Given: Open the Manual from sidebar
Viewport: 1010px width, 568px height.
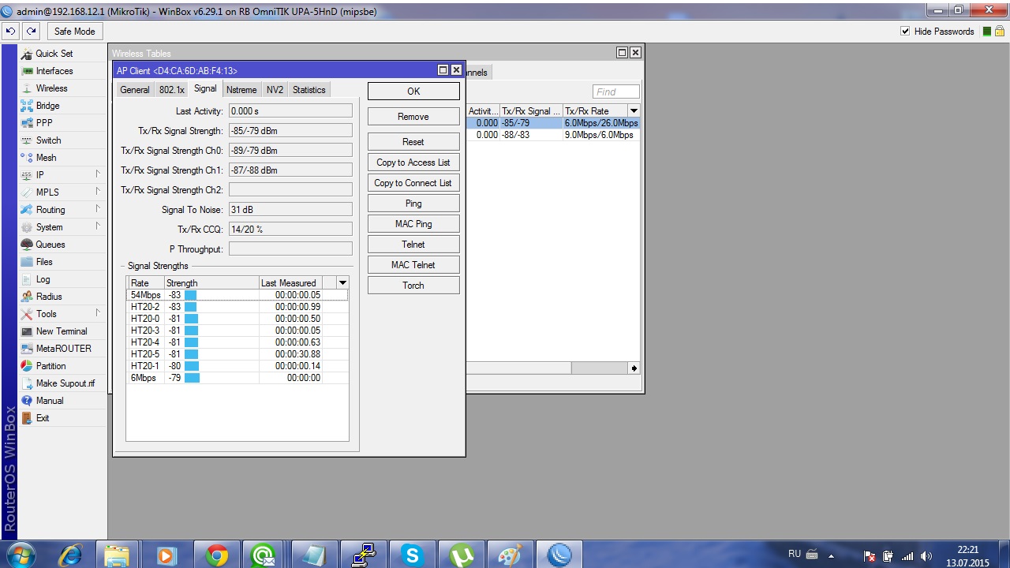Looking at the screenshot, I should tap(49, 401).
